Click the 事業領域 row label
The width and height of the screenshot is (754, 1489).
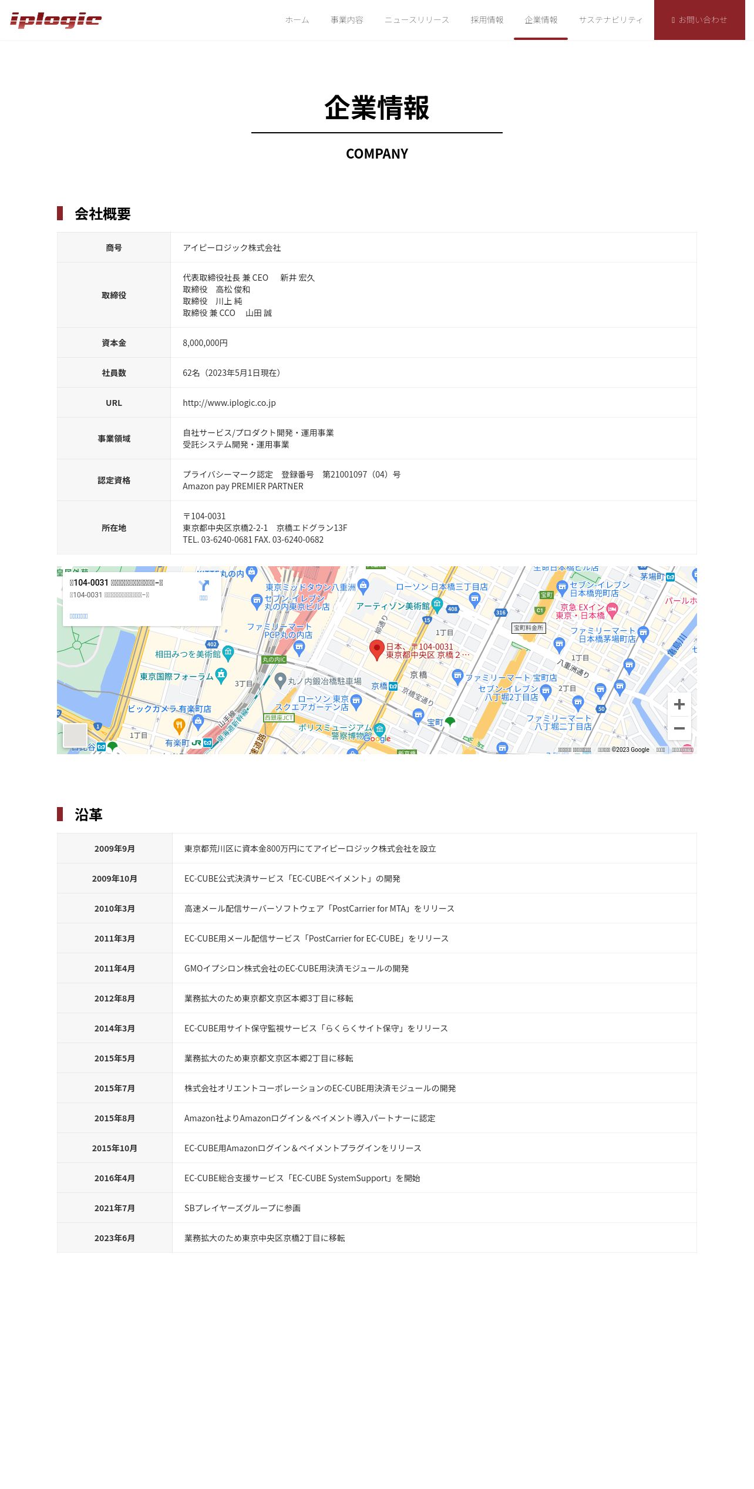tap(114, 439)
